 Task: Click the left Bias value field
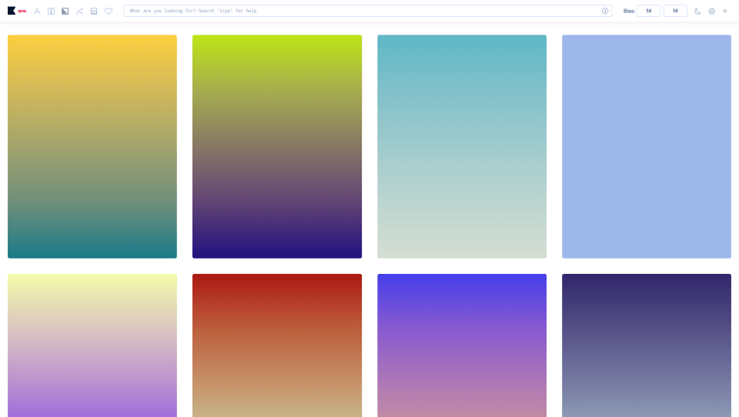(648, 11)
